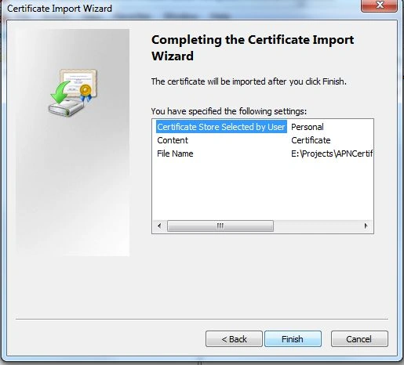Click the settings list horizontal scrollbar thumb
404x365 pixels.
pos(220,226)
